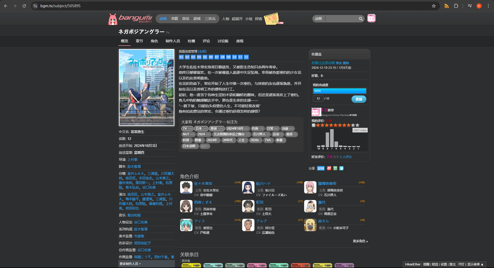This screenshot has width=494, height=268.
Task: Switch to the 角色 tab
Action: (x=154, y=41)
